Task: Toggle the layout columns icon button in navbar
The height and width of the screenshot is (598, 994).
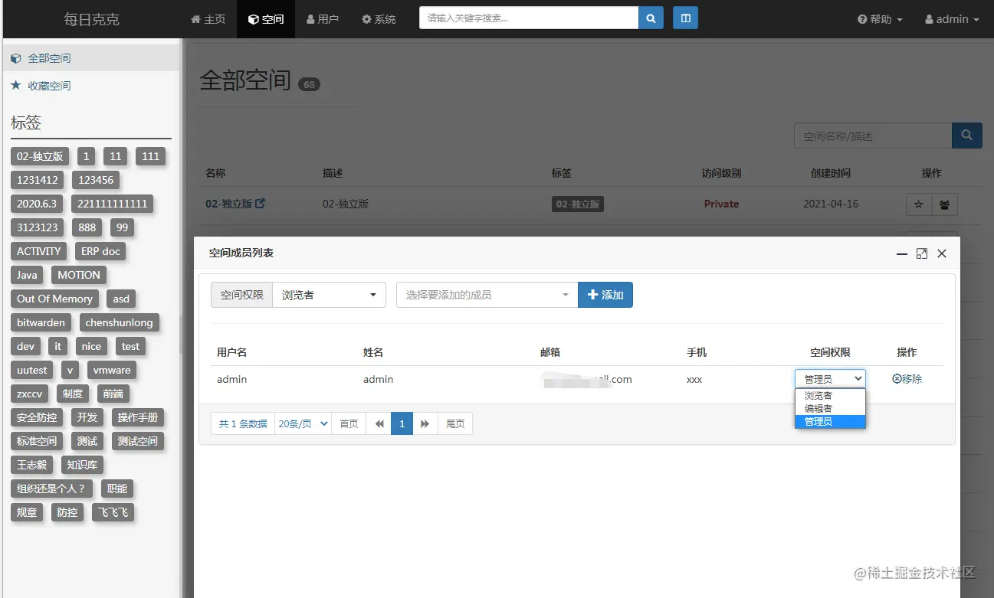Action: [685, 18]
